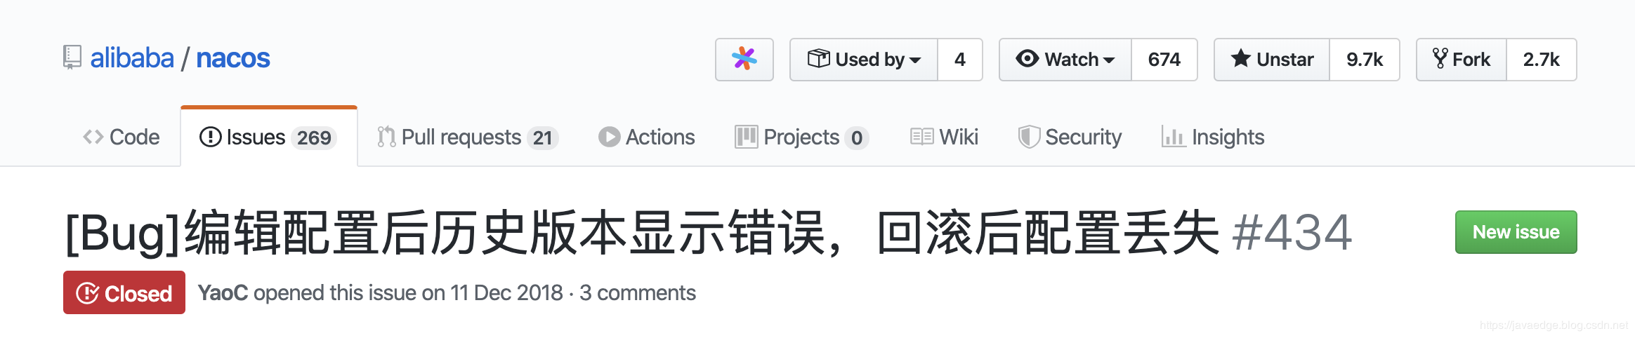The height and width of the screenshot is (338, 1635).
Task: Click the colorful asterisk extension icon button
Action: tap(744, 60)
